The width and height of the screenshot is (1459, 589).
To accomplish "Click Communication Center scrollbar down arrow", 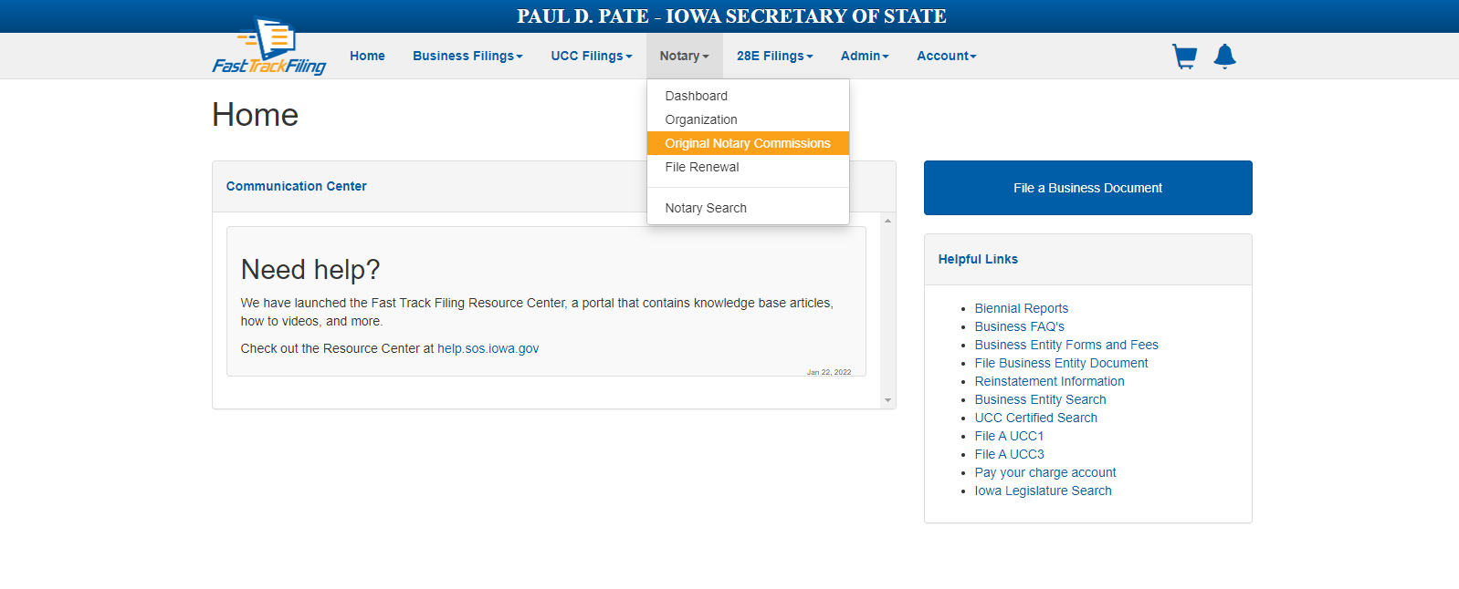I will (887, 400).
